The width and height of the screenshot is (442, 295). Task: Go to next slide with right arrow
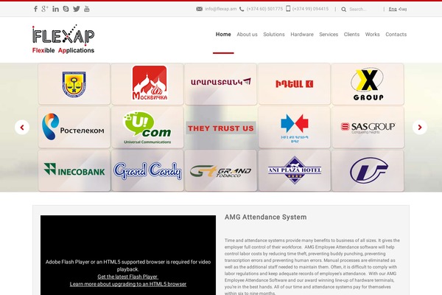420,128
